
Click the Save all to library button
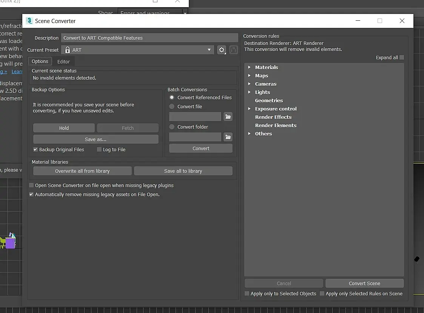pos(183,171)
